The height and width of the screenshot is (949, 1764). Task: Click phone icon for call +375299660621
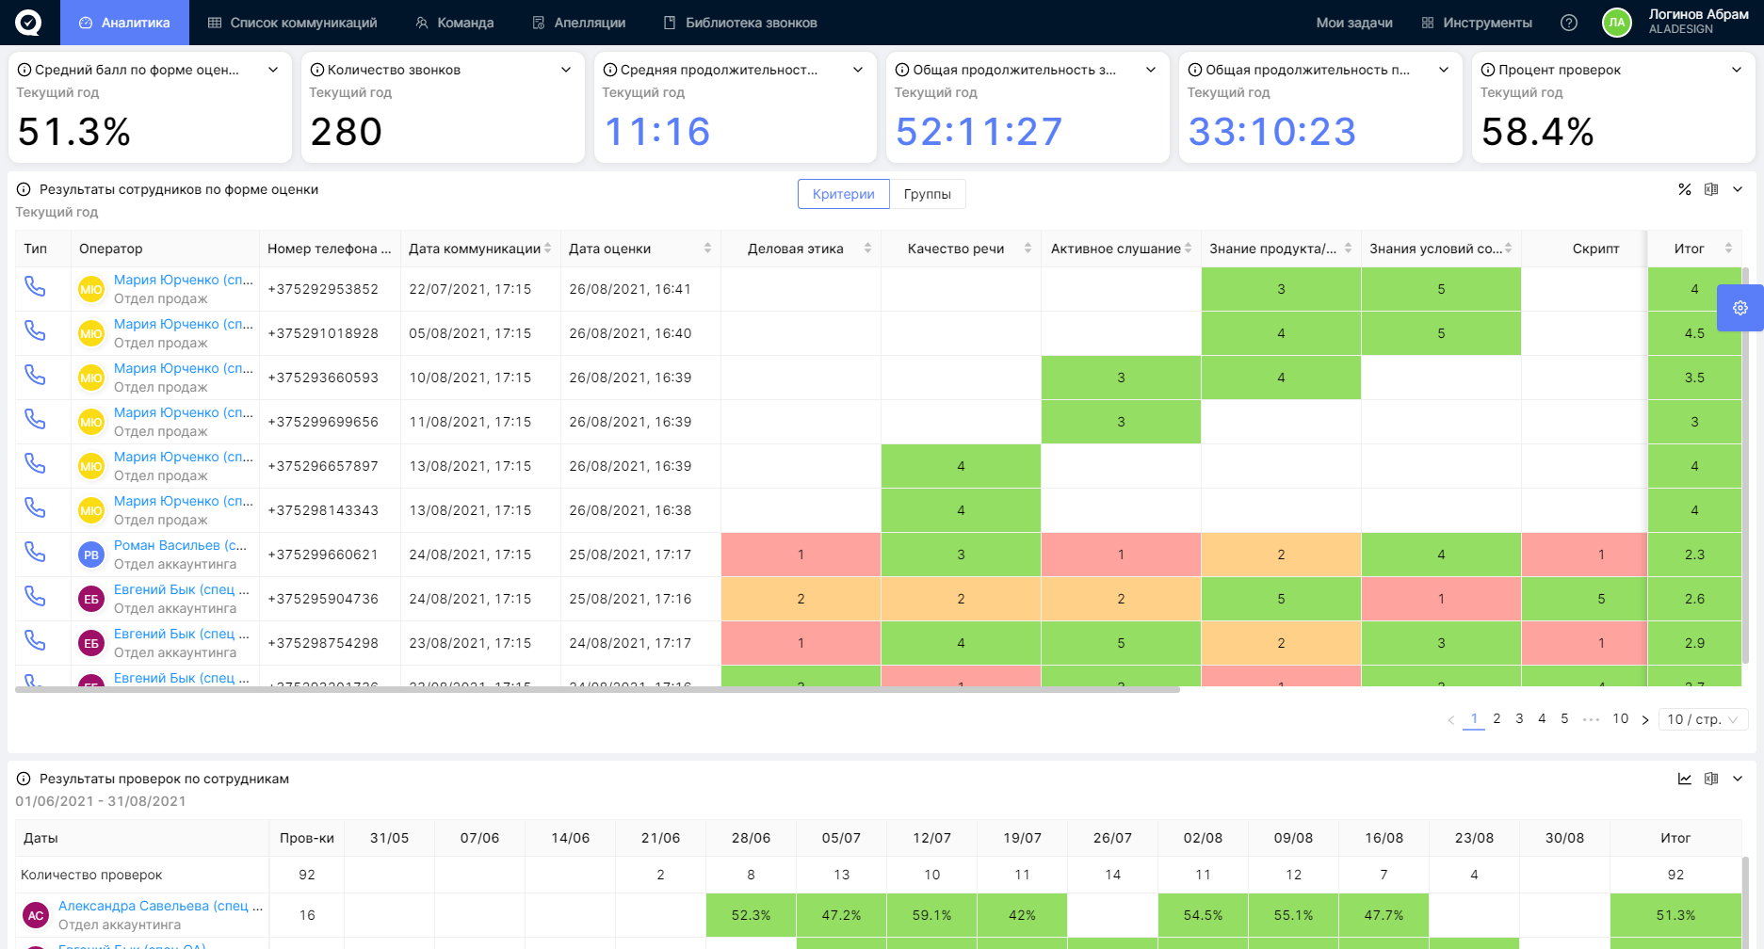[x=35, y=552]
